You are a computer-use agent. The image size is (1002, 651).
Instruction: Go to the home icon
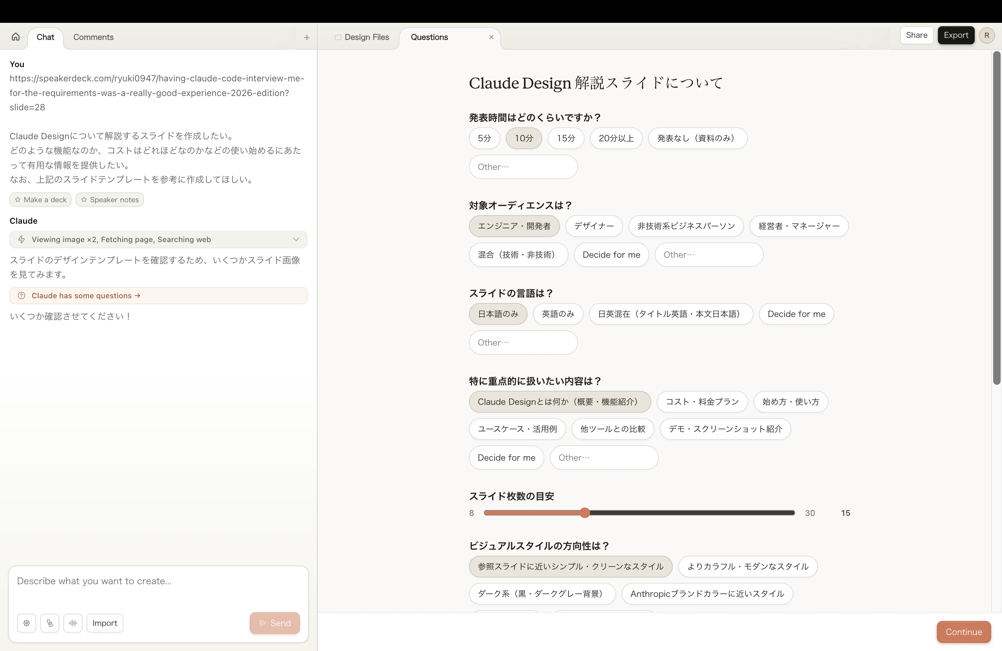coord(16,36)
